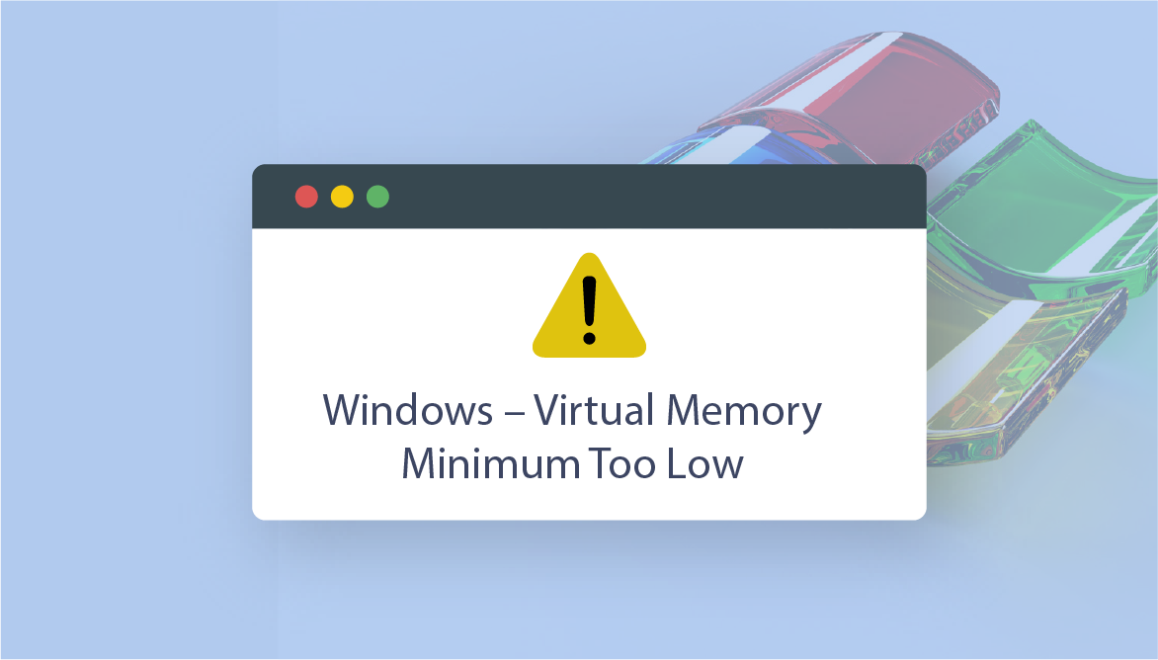Click the word "Virtual" in the message
1158x660 pixels.
(594, 410)
